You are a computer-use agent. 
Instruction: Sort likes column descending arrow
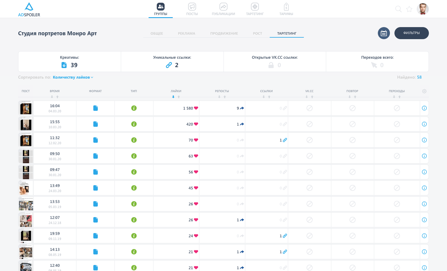[x=173, y=97]
